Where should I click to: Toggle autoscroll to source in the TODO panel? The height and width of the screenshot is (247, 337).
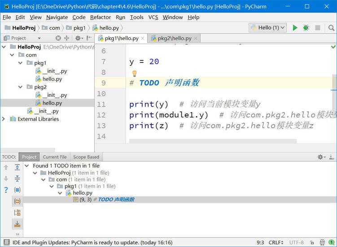click(x=17, y=224)
